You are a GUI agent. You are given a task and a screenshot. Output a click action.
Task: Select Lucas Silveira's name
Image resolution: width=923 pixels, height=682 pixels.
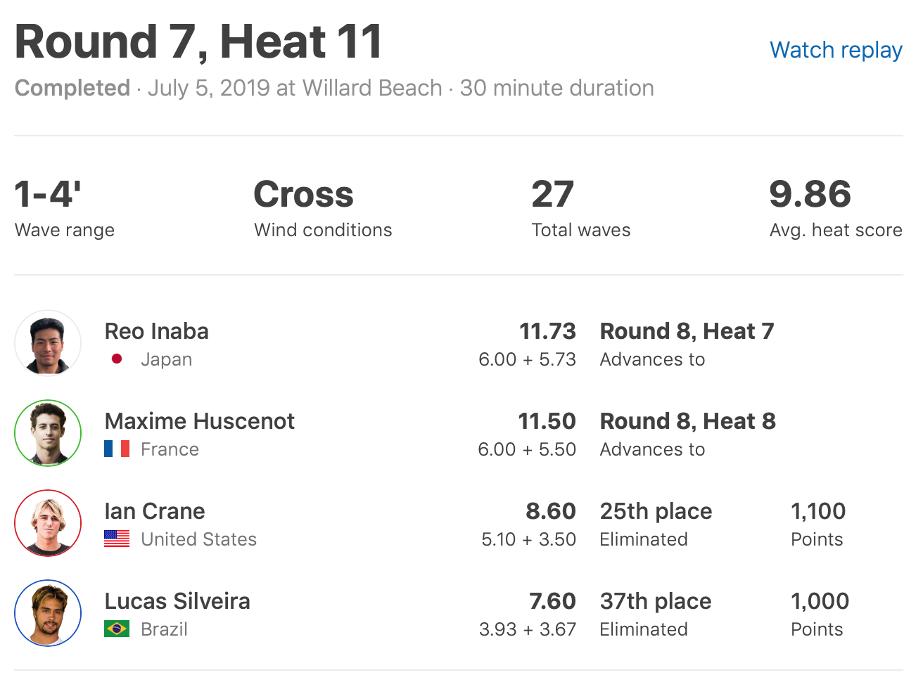[177, 601]
